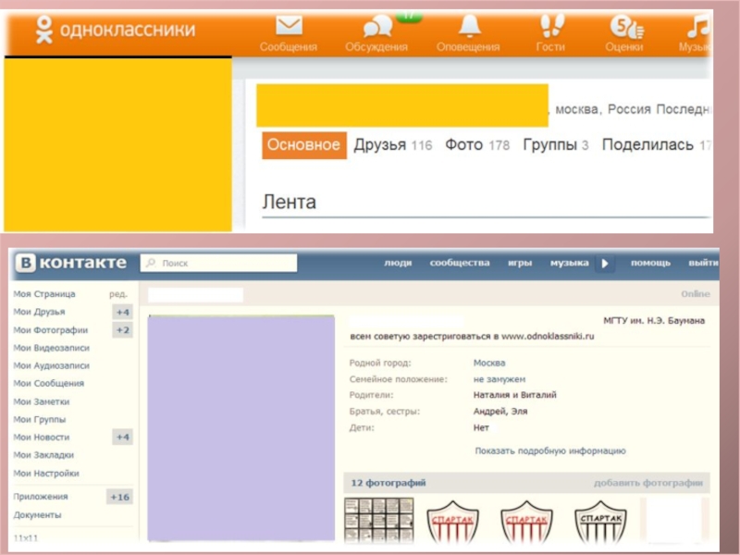Image resolution: width=740 pixels, height=555 pixels.
Task: Click the Одноклассники logo
Action: tap(116, 30)
